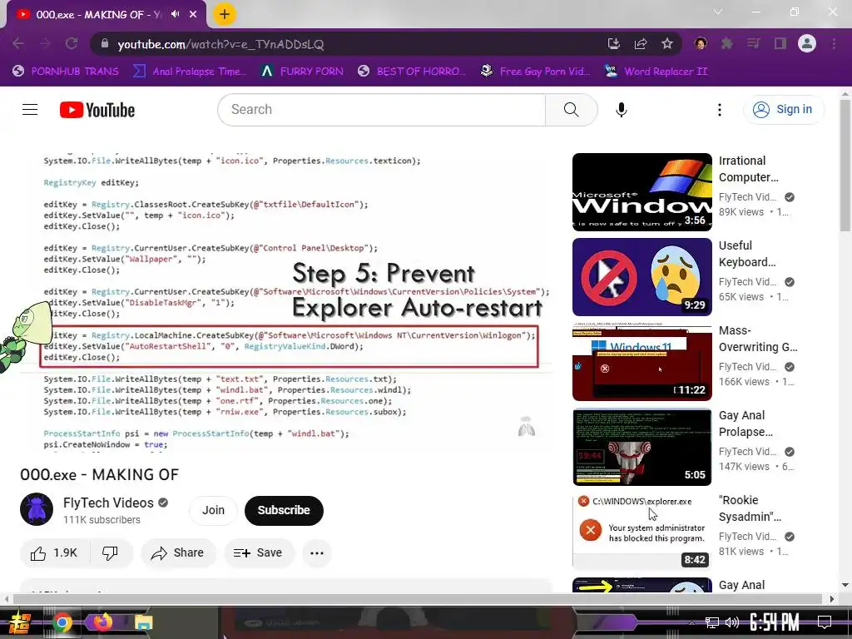Image resolution: width=852 pixels, height=639 pixels.
Task: Open Chrome three-dot menu
Action: tap(834, 43)
